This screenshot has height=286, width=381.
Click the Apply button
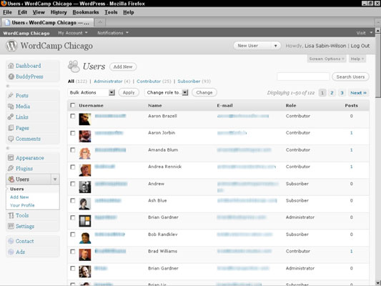coord(129,92)
